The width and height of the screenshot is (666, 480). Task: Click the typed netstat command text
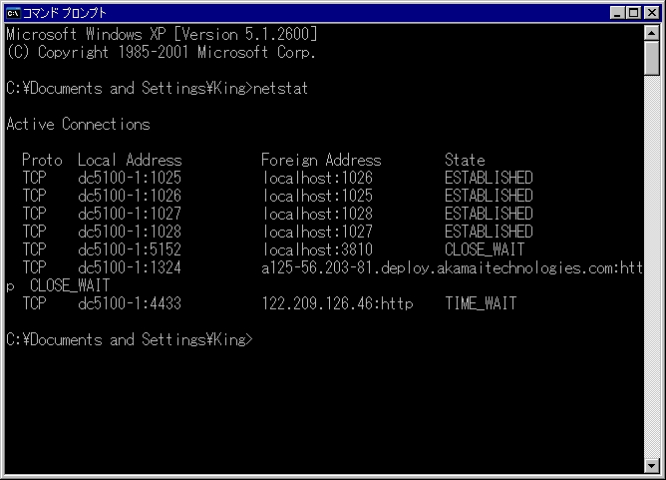[x=283, y=89]
